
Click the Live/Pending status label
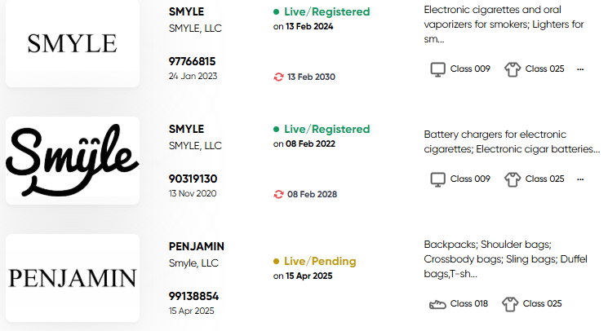[320, 262]
